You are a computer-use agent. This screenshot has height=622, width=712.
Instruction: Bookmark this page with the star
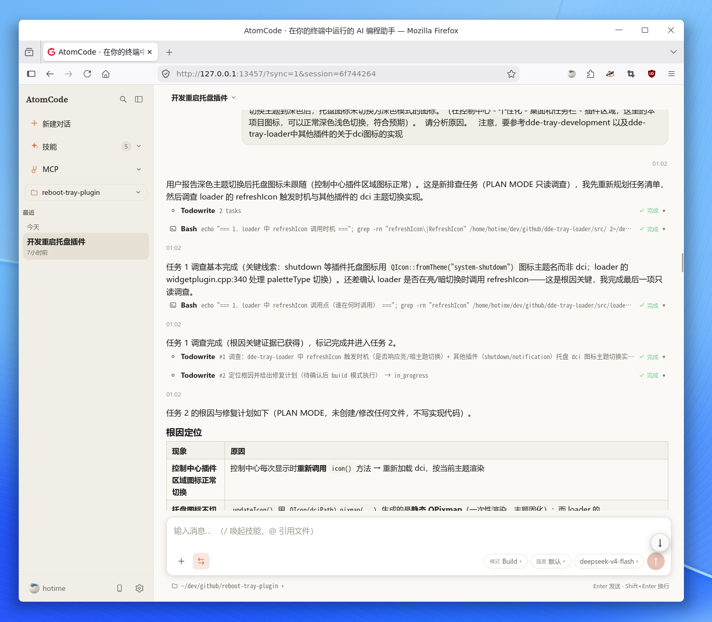pos(511,74)
